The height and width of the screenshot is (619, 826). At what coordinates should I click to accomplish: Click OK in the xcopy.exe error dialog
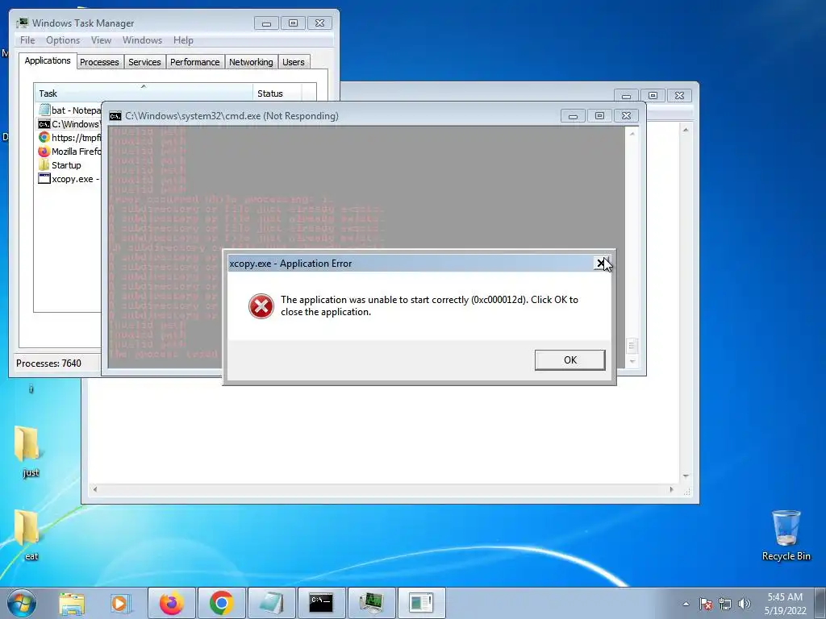569,360
